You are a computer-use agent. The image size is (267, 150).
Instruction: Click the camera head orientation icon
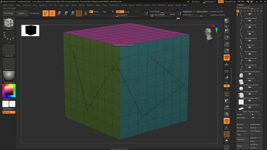tap(209, 35)
